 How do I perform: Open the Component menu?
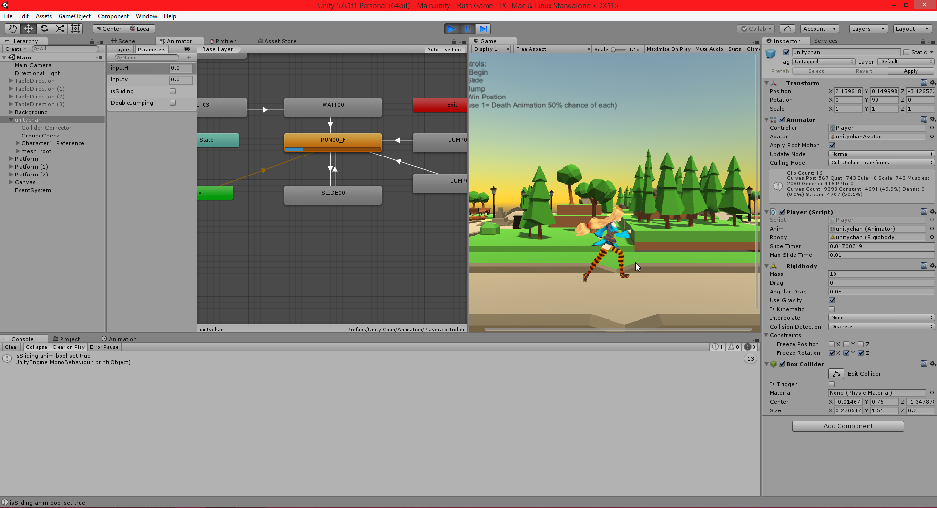pos(113,16)
